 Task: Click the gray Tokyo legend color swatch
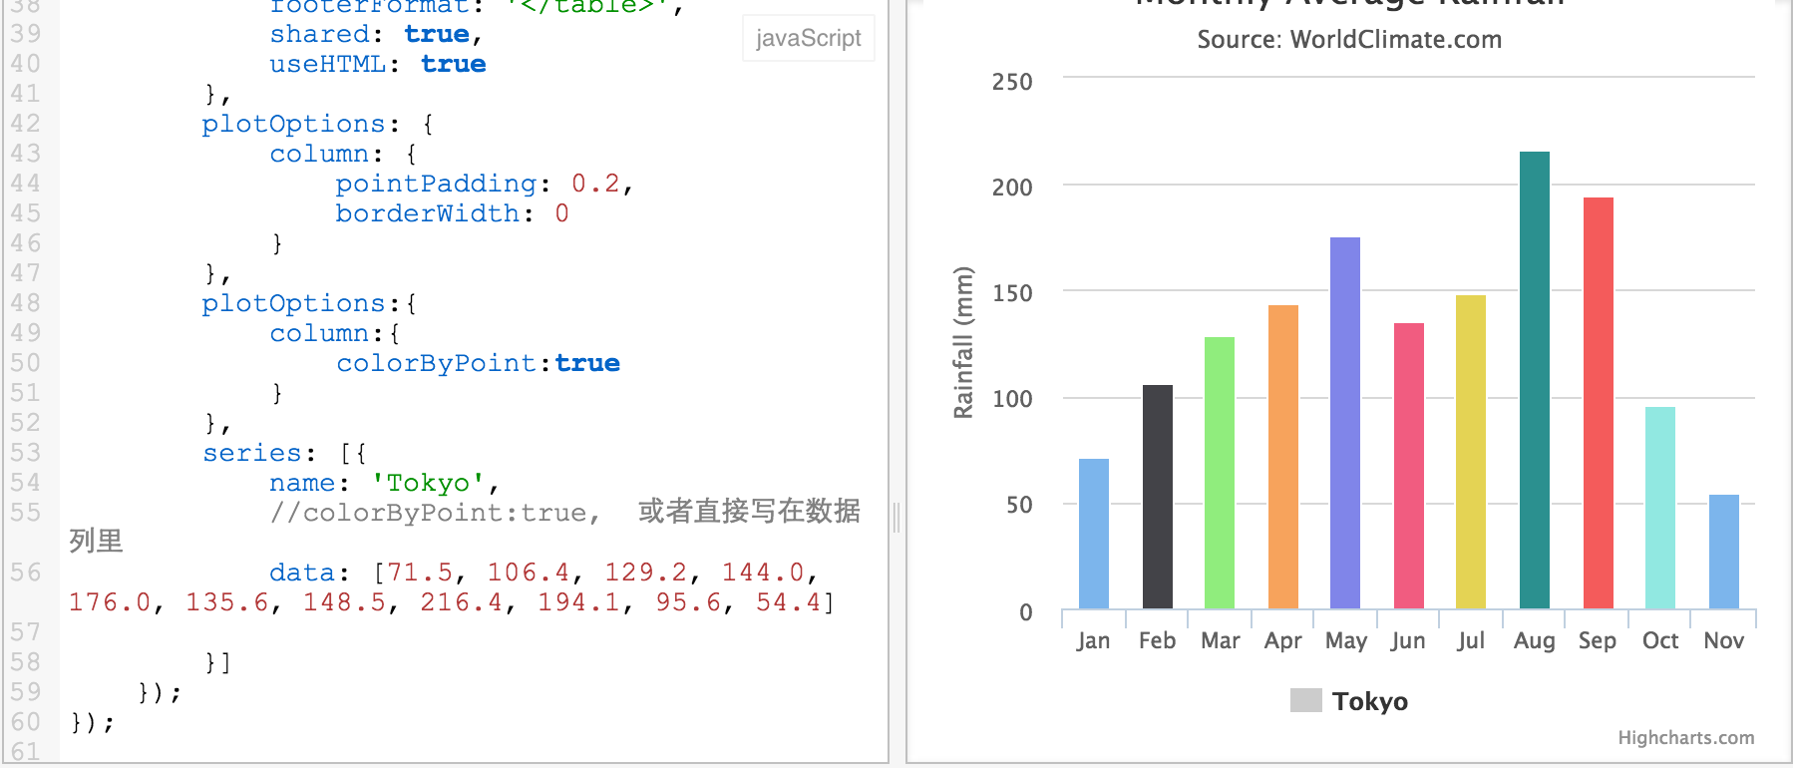1305,700
